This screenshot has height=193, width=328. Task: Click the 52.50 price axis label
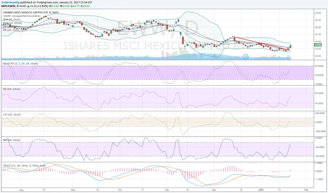click(318, 20)
